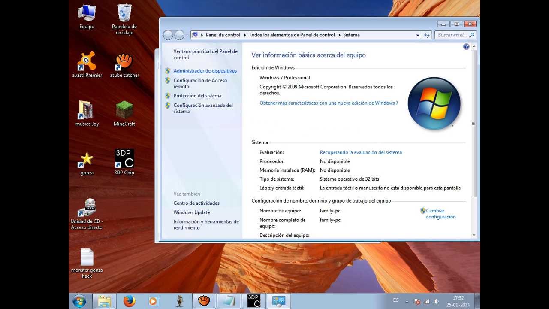Click Recuperando la evaluación del sistema link

[361, 152]
